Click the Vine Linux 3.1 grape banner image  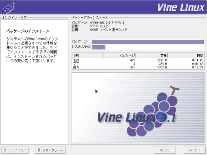pyautogui.click(x=138, y=108)
